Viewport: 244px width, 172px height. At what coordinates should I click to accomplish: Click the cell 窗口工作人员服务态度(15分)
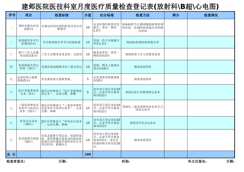coord(29,54)
